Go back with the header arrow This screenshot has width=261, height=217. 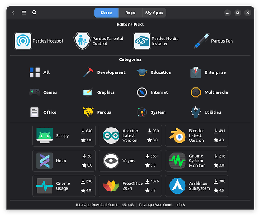[13, 13]
